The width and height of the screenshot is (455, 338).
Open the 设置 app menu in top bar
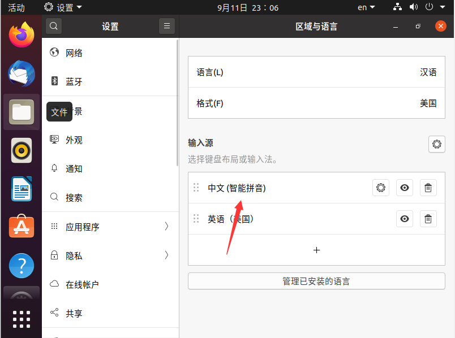pos(63,7)
